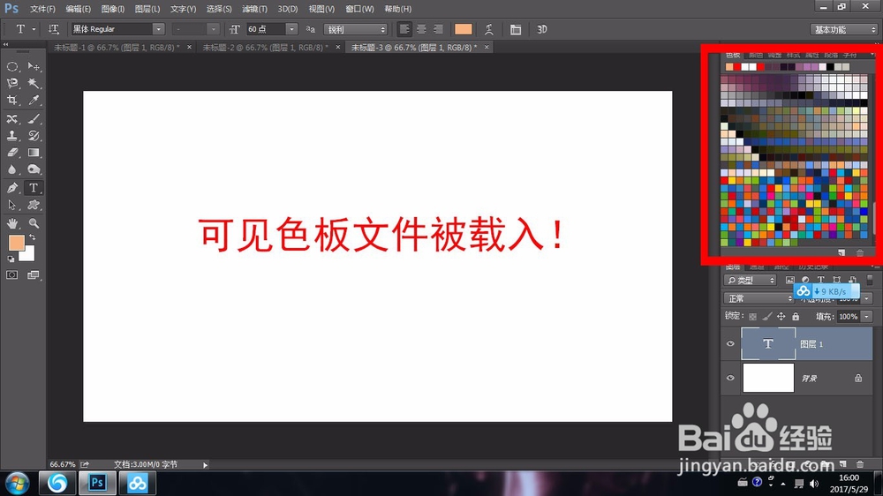Switch to the 未标题-2 document tab
This screenshot has width=883, height=496.
click(x=265, y=48)
